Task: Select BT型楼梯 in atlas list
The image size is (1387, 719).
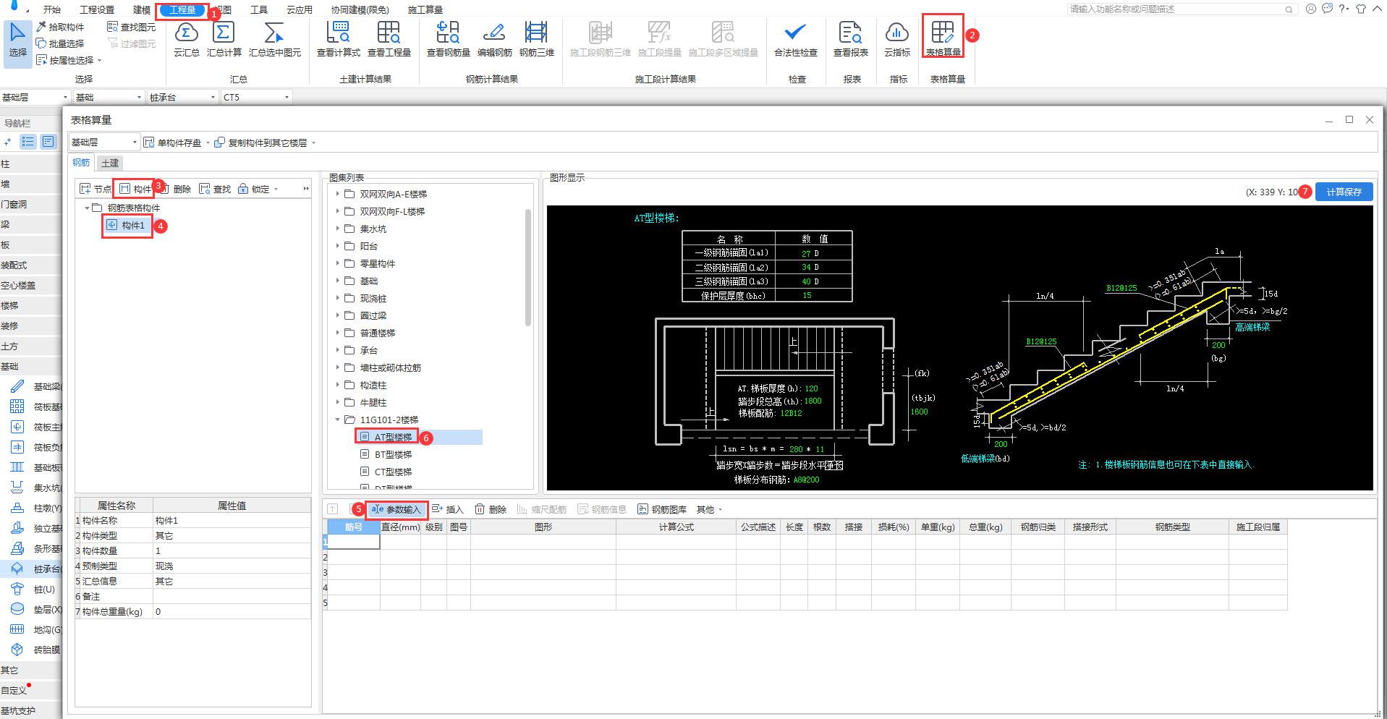Action: point(393,454)
